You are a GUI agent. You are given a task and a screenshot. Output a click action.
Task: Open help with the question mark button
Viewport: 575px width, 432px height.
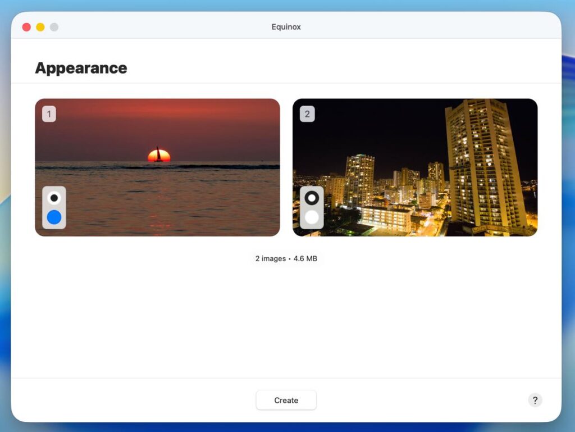pos(535,400)
